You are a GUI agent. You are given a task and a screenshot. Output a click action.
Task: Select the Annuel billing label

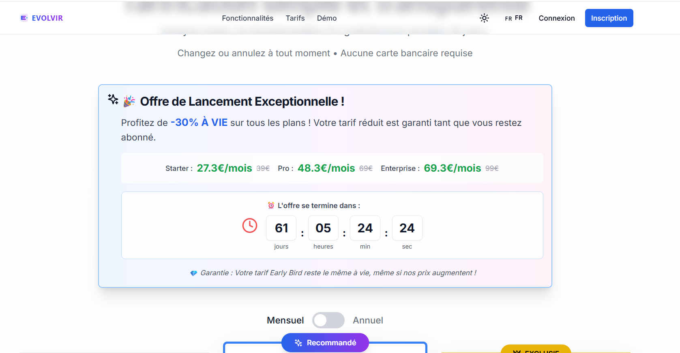pyautogui.click(x=368, y=320)
